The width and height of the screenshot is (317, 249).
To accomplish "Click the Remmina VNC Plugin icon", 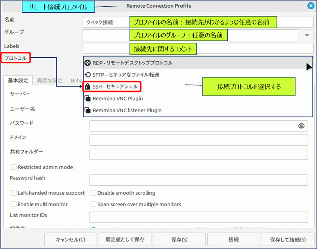I will click(88, 98).
